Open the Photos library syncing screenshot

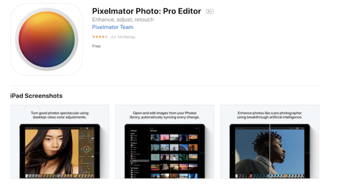pyautogui.click(x=165, y=142)
